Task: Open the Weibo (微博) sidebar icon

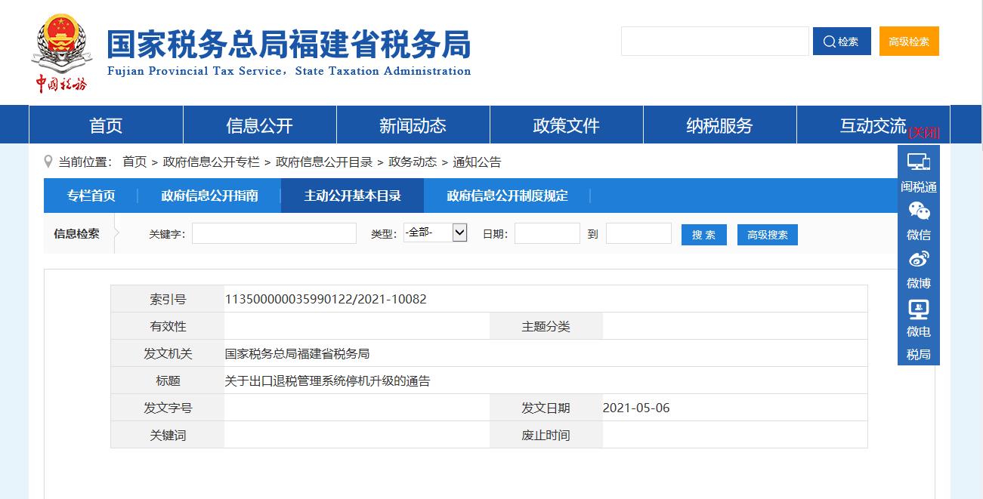Action: point(917,269)
